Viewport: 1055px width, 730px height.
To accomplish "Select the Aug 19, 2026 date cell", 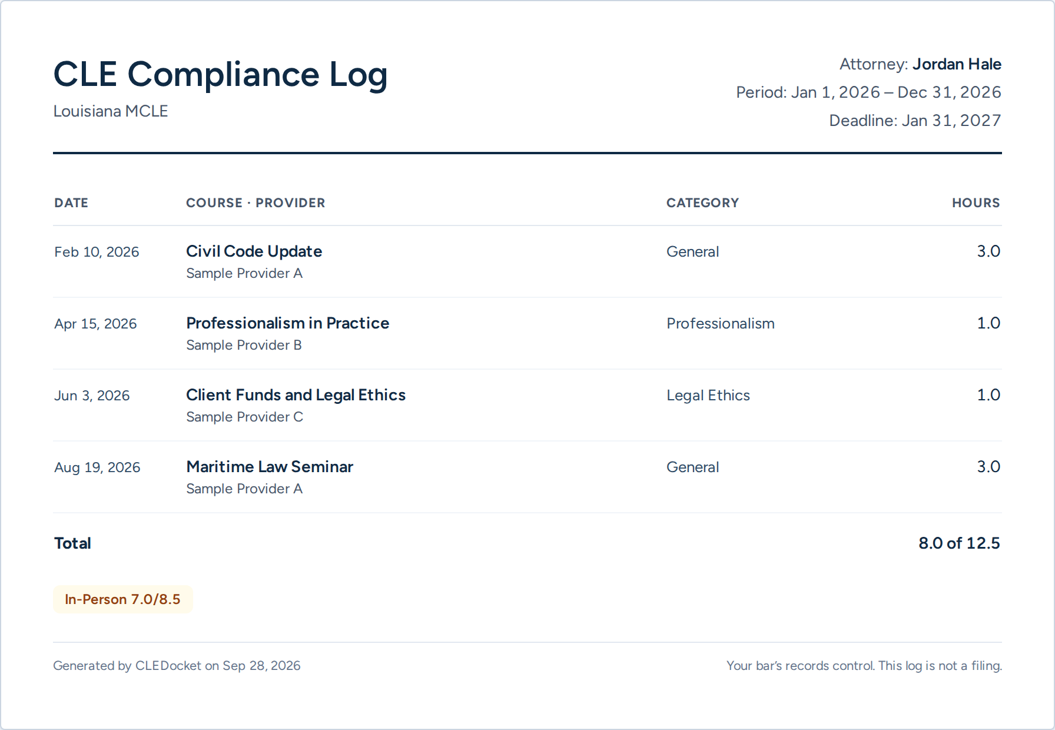I will (97, 467).
